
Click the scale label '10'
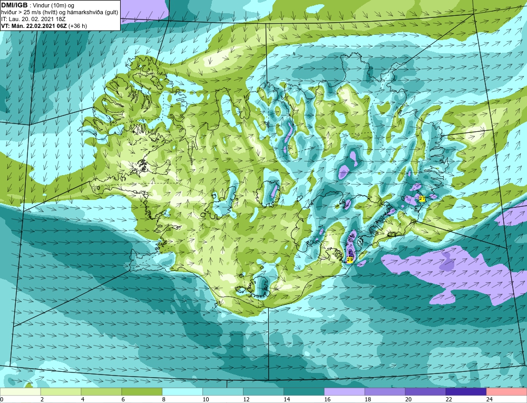206,399
